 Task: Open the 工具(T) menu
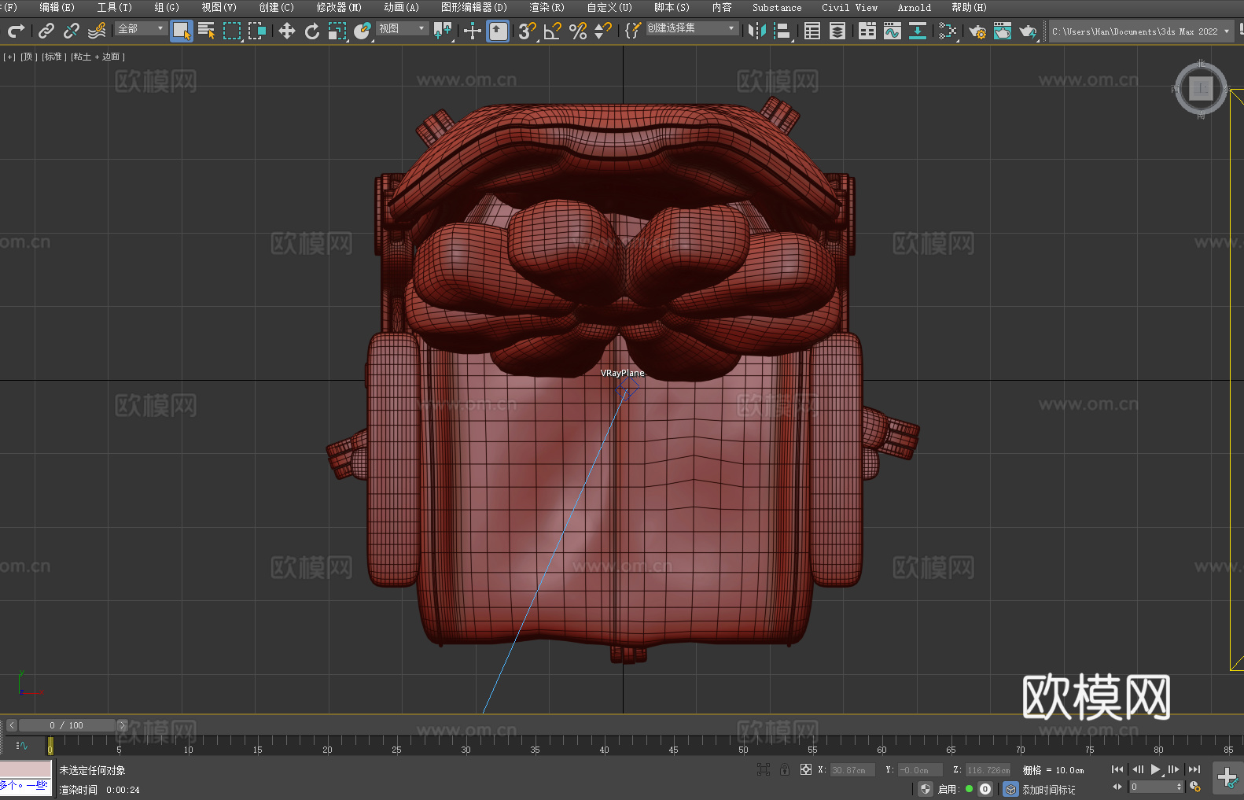[x=114, y=7]
